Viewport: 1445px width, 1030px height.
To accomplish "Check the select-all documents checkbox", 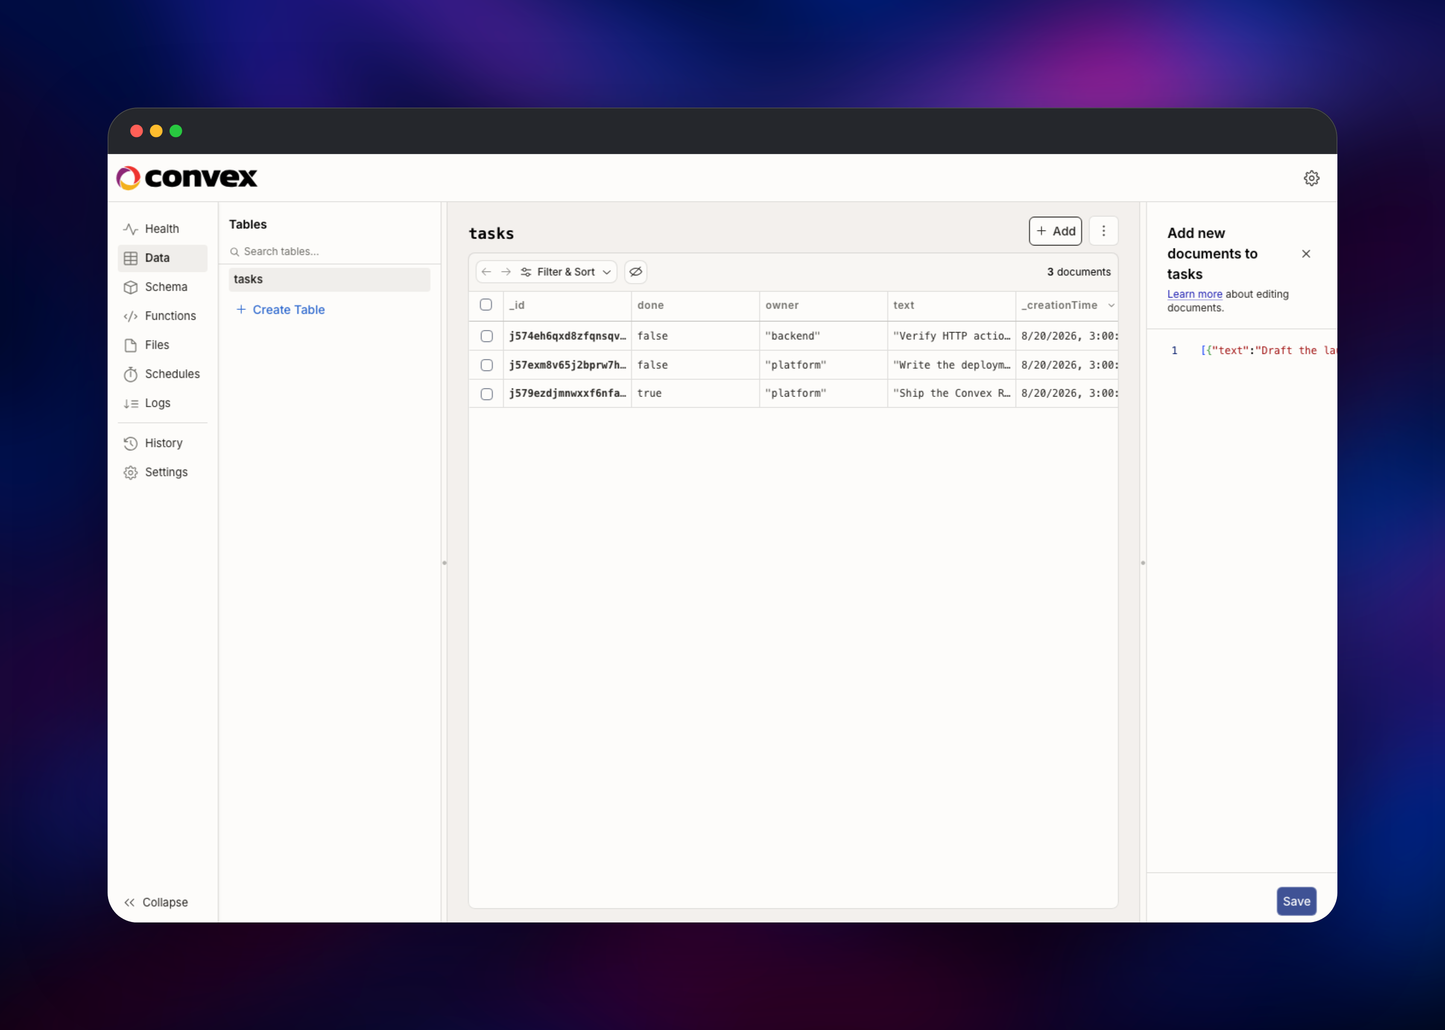I will (x=486, y=305).
